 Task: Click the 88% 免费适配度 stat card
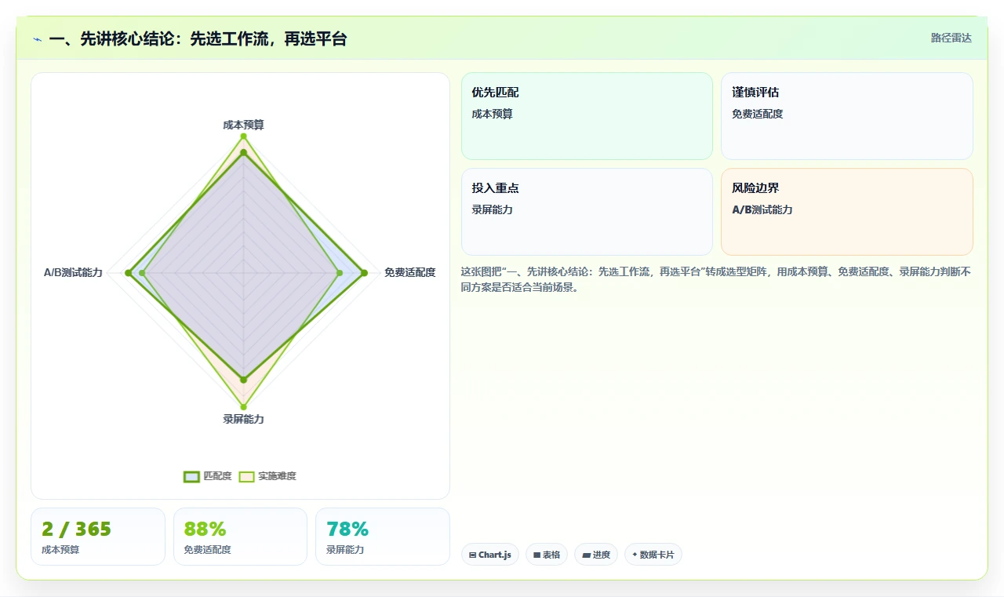pyautogui.click(x=240, y=537)
